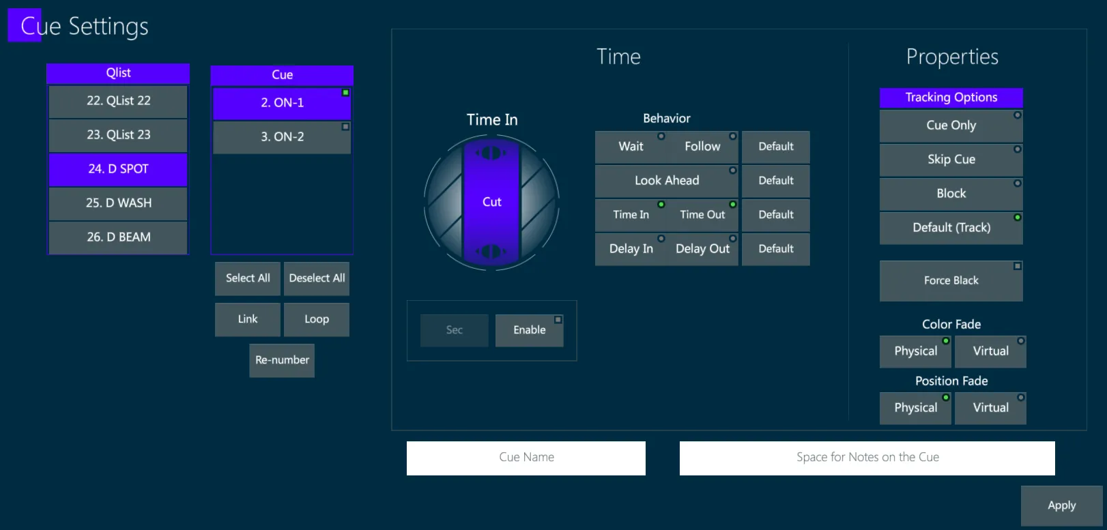1107x530 pixels.
Task: Set Delay In behavior
Action: [631, 249]
